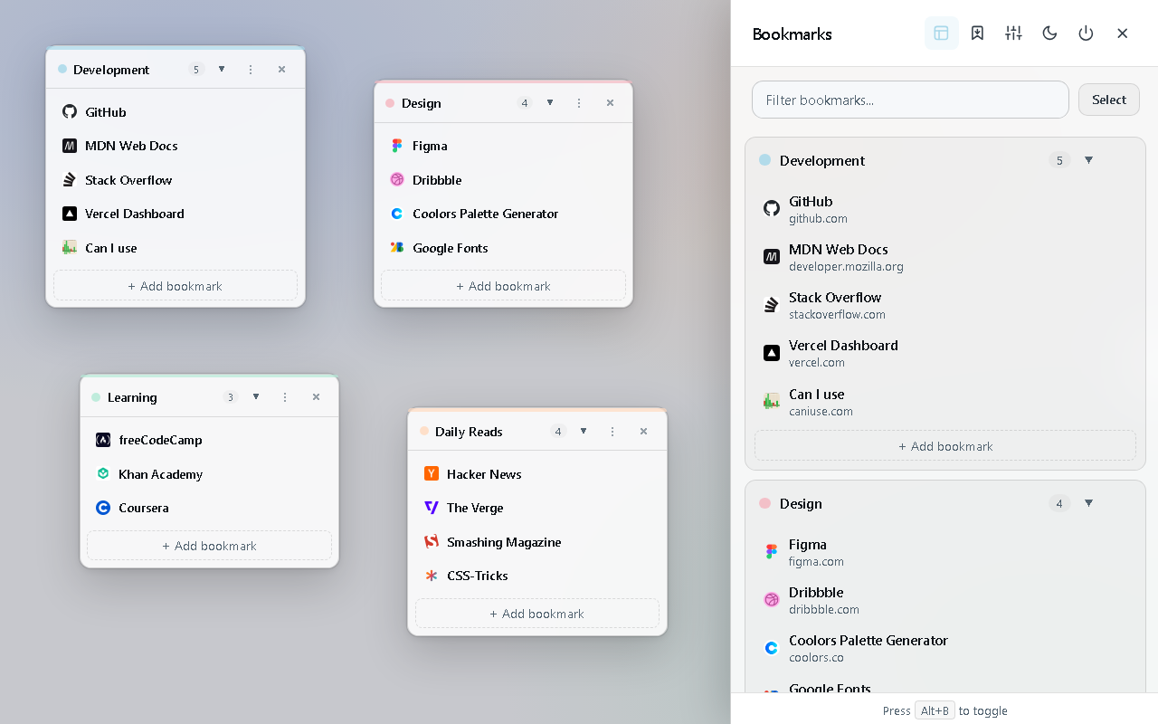Close the Daily Reads floating widget
The height and width of the screenshot is (724, 1158).
(643, 432)
